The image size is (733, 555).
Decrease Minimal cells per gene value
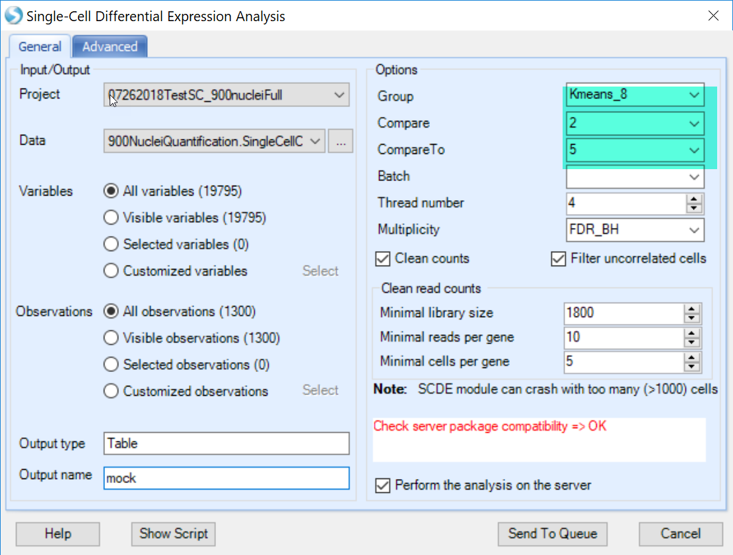(691, 367)
